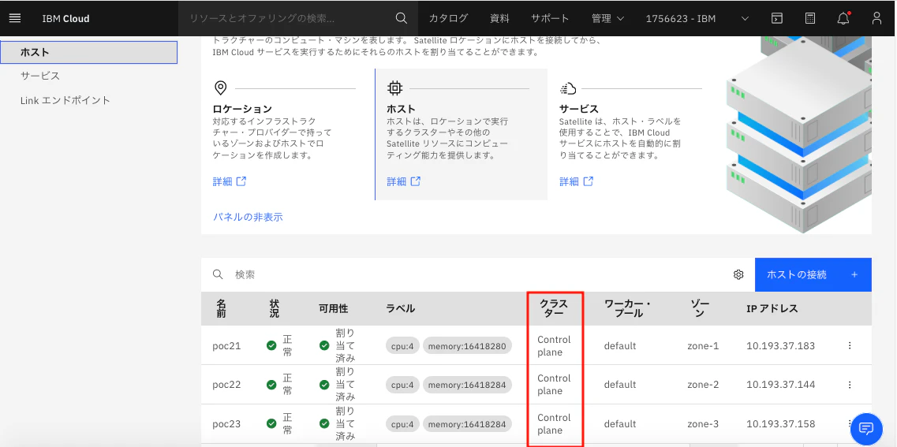
Task: Click memory:16418284 tag in poc22 row
Action: pos(467,385)
